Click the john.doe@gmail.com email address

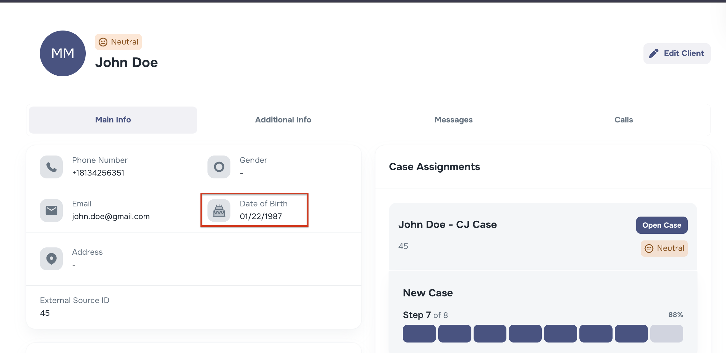point(111,217)
